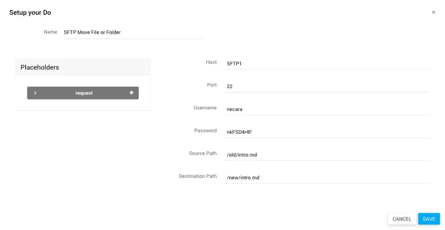Click the Port field label
The image size is (445, 230).
[x=212, y=85]
